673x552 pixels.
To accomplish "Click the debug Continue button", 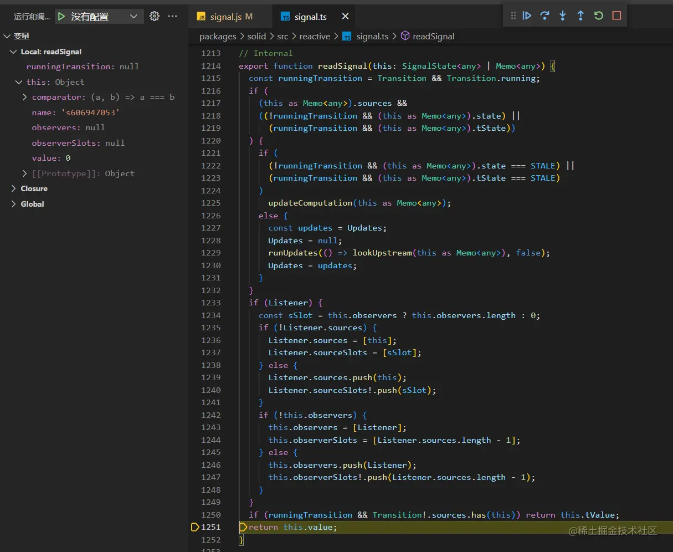I will (527, 16).
